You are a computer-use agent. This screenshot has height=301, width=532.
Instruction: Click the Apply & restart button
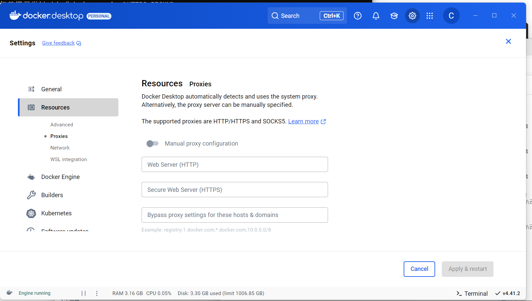468,269
